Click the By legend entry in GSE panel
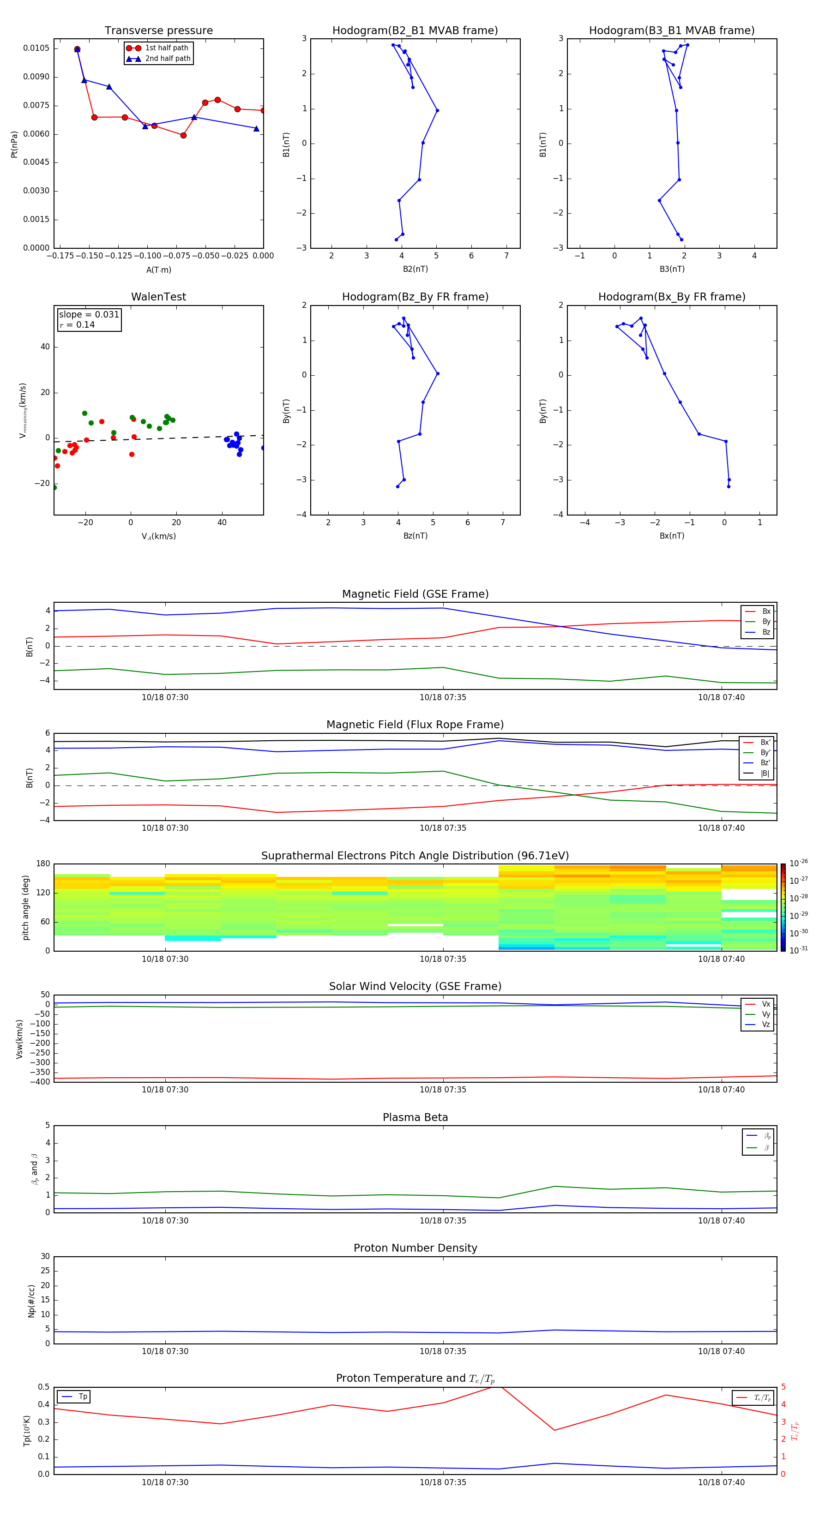 (758, 621)
